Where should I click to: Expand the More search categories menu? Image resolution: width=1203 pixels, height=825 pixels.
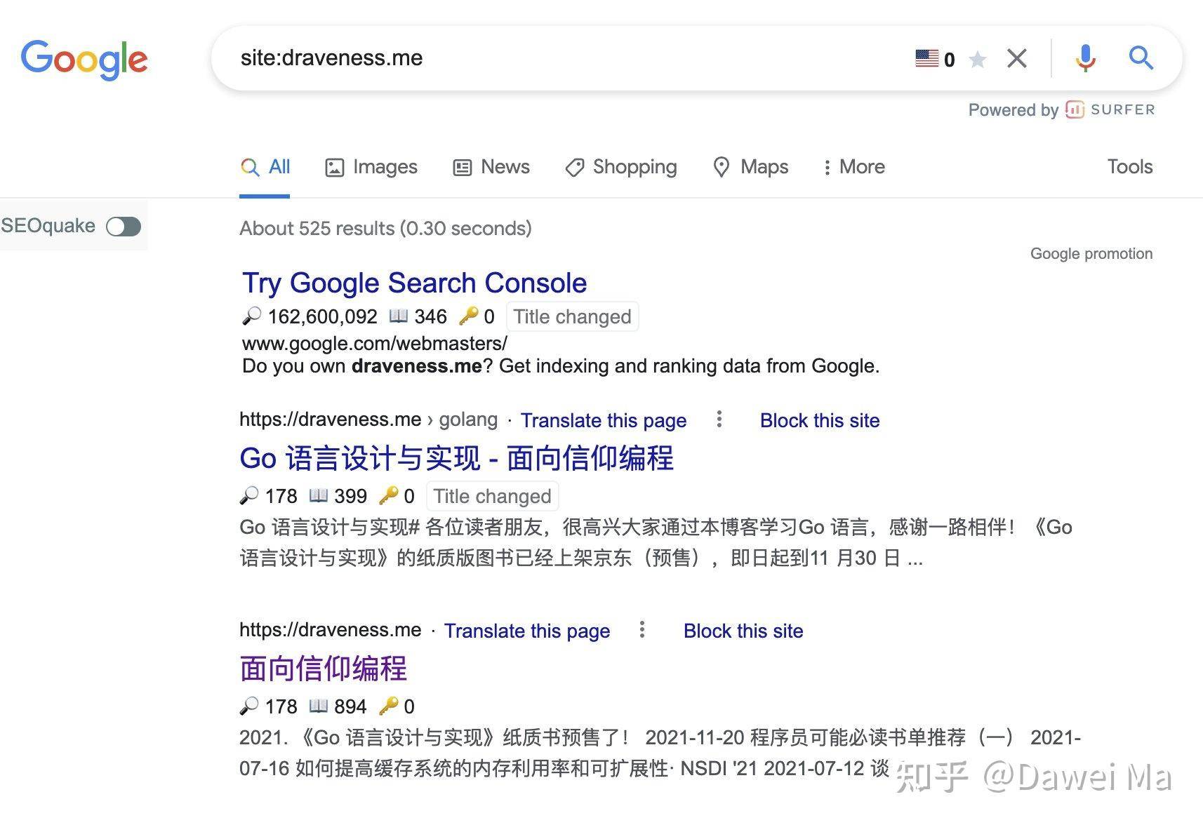tap(854, 167)
